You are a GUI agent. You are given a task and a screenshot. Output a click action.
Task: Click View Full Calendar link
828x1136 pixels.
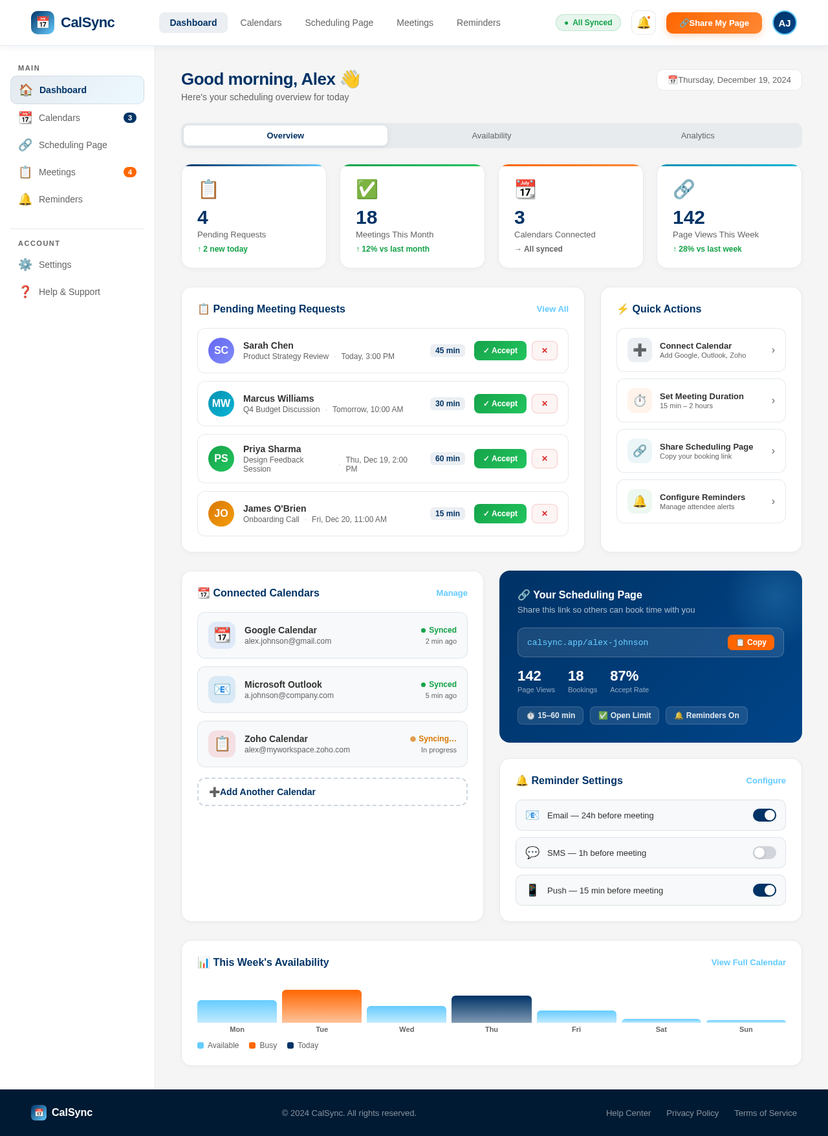click(x=748, y=963)
